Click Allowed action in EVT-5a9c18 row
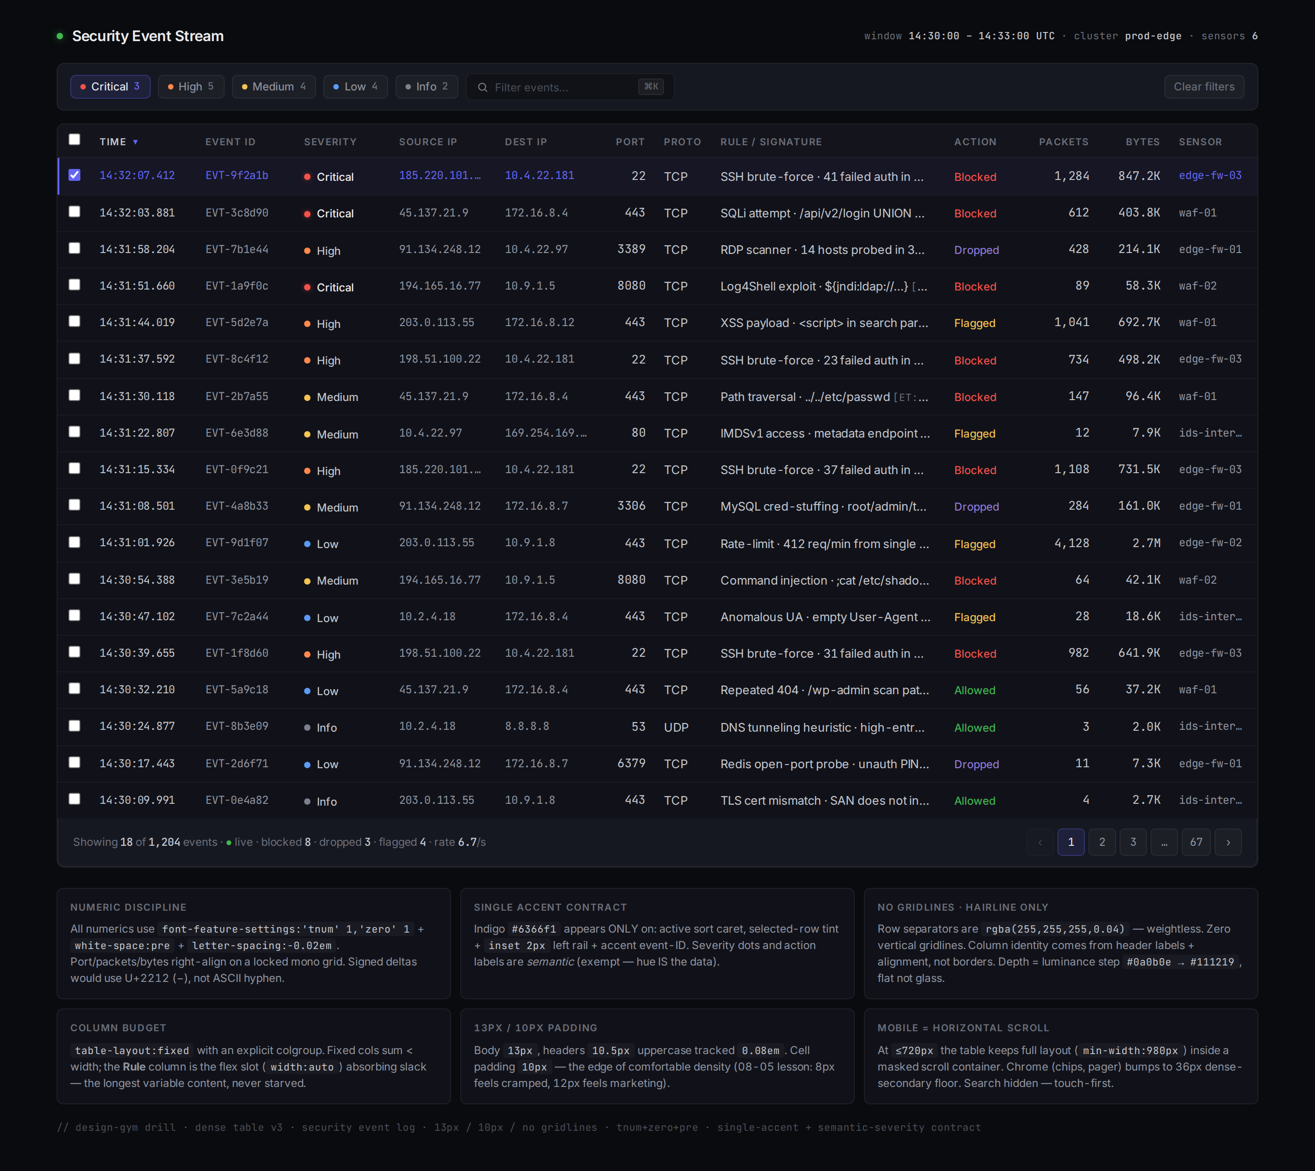1315x1171 pixels. pyautogui.click(x=974, y=690)
